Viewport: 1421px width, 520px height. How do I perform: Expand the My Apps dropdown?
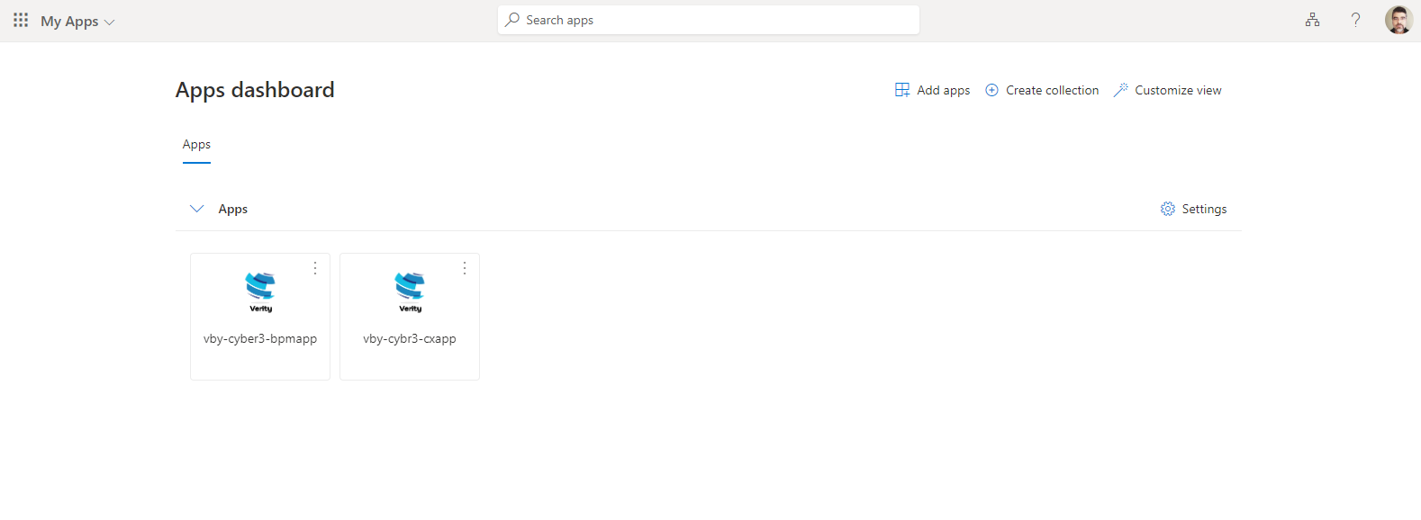point(78,21)
